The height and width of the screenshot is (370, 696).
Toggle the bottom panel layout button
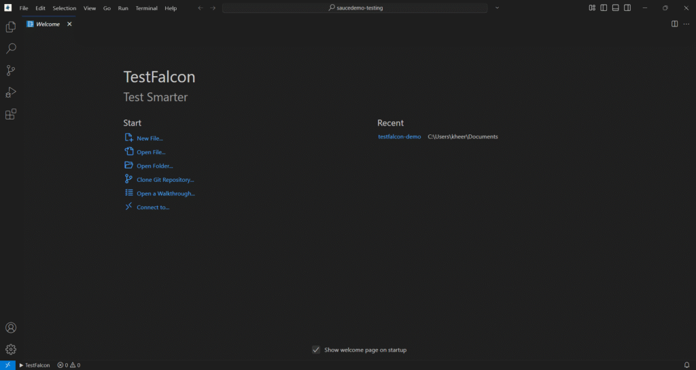coord(615,8)
